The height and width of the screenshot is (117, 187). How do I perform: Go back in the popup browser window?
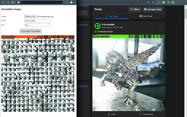pos(3,2)
